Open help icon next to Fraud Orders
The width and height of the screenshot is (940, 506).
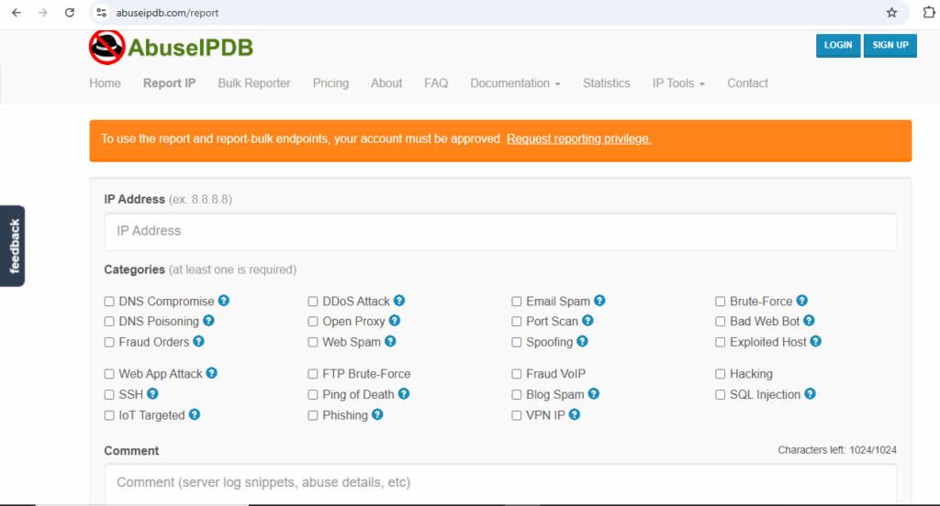pyautogui.click(x=198, y=341)
